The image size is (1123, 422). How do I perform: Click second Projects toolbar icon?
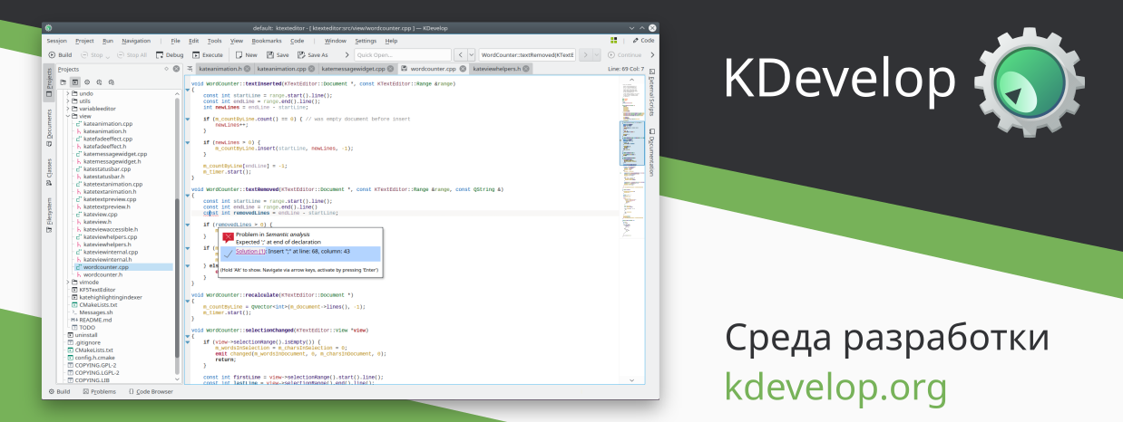tap(75, 82)
